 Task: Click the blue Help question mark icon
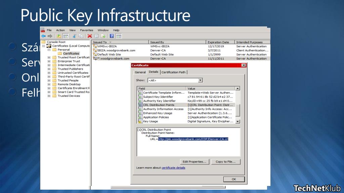click(x=112, y=36)
